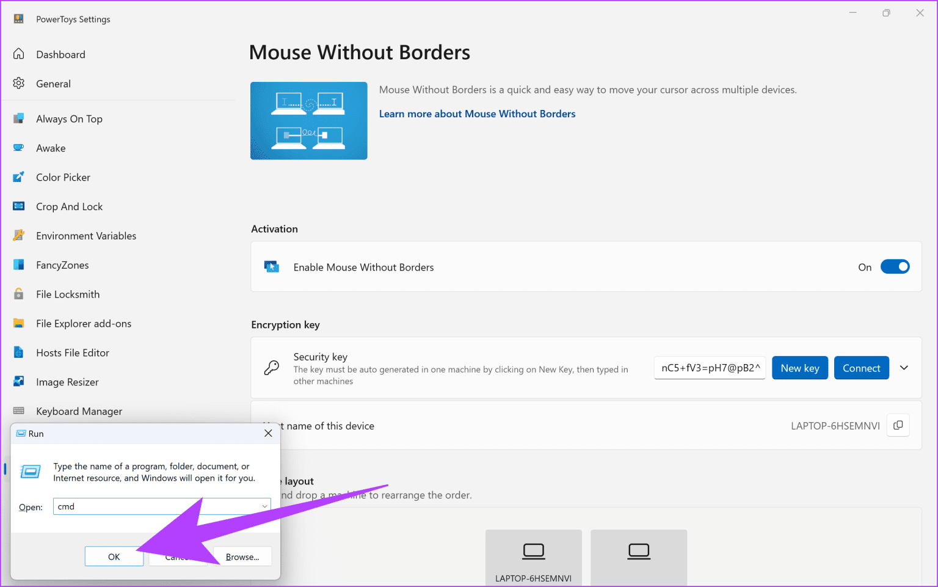Open the Image Resizer icon
Viewport: 938px width, 587px height.
pos(18,382)
